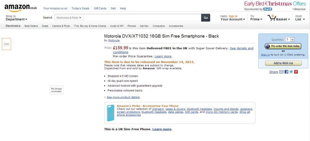310x141 pixels.
Task: Expand See more product details
Action: 123,97
